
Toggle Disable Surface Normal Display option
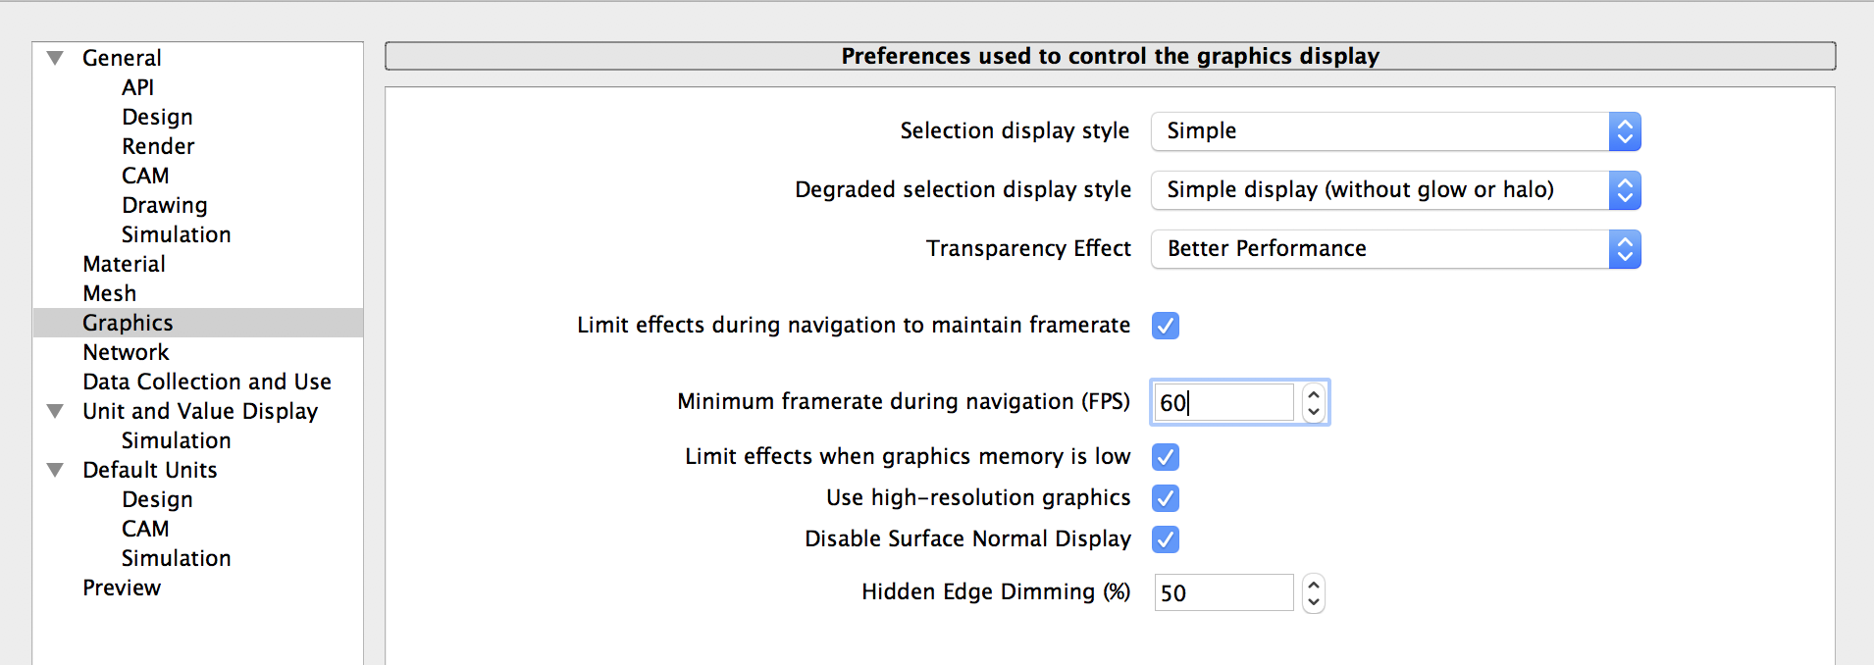click(x=1165, y=538)
